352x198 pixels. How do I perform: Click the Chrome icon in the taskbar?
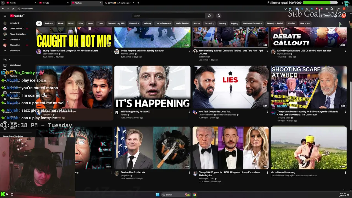pos(194,195)
